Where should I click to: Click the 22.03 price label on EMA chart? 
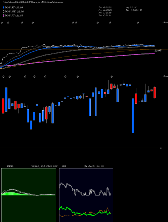158,50
